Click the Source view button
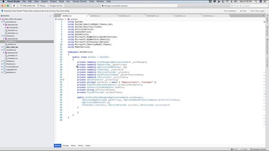This screenshot has height=151, width=269. [x=58, y=146]
